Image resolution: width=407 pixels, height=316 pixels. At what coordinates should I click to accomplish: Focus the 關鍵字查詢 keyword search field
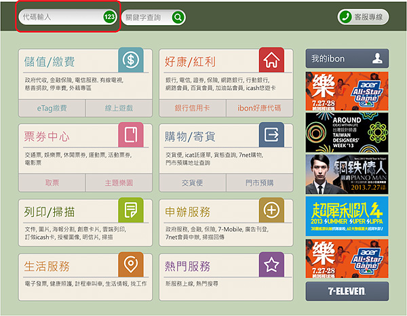(146, 18)
